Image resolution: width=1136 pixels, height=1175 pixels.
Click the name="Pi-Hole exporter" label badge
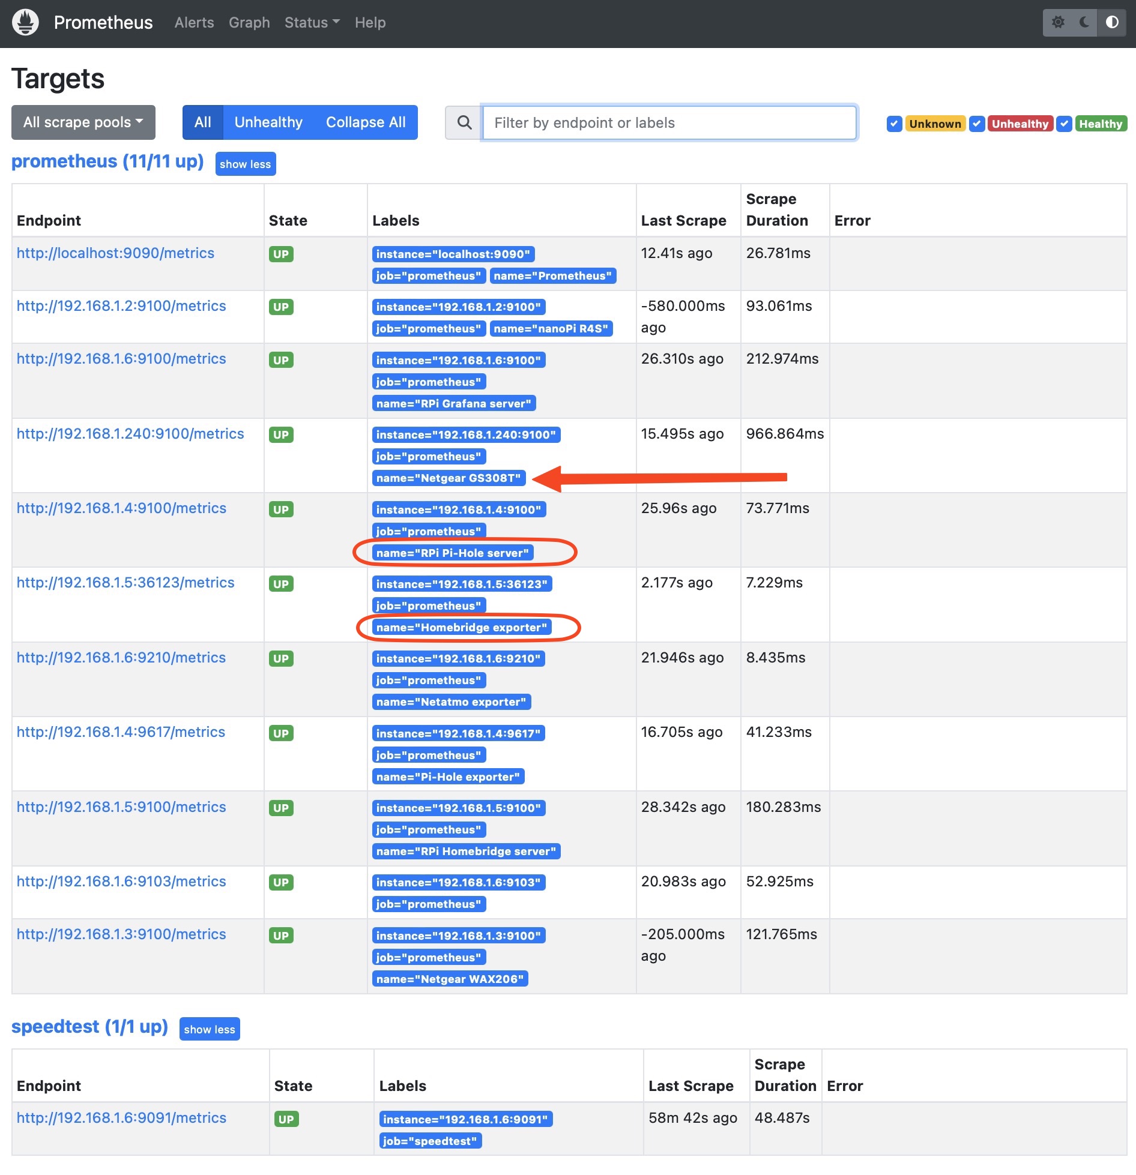click(449, 777)
